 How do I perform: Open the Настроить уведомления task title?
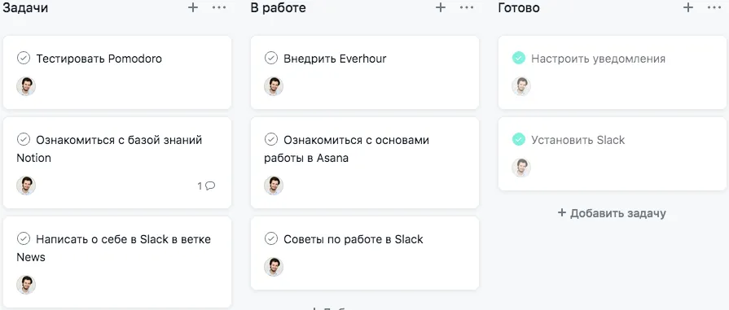[x=599, y=59]
